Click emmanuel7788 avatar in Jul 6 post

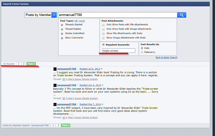(x=55, y=69)
